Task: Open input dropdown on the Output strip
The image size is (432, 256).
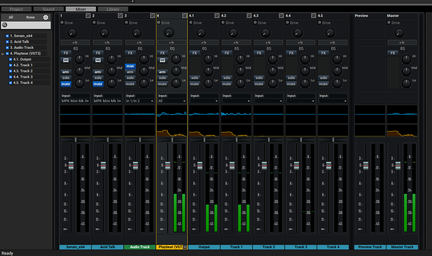Action: 204,101
